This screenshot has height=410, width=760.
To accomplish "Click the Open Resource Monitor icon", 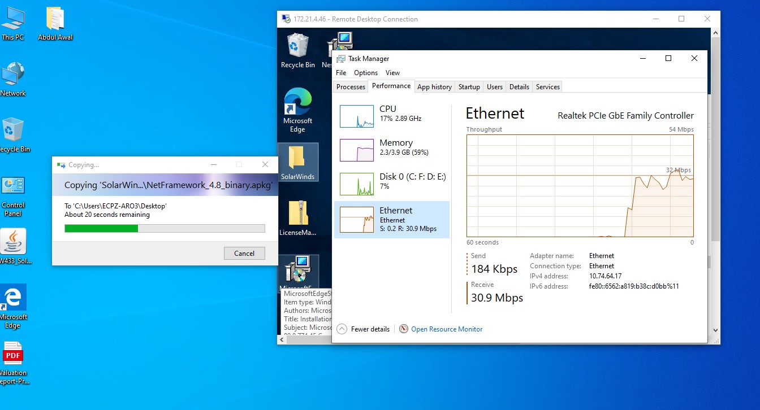I will click(404, 329).
